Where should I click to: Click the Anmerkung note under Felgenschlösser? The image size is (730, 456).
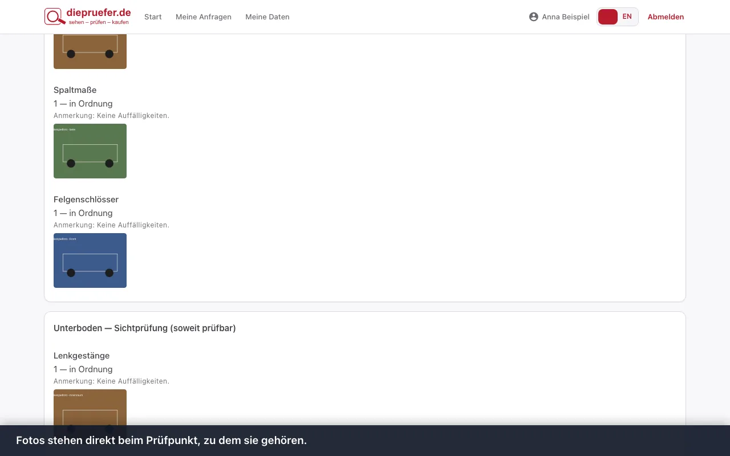click(x=112, y=225)
